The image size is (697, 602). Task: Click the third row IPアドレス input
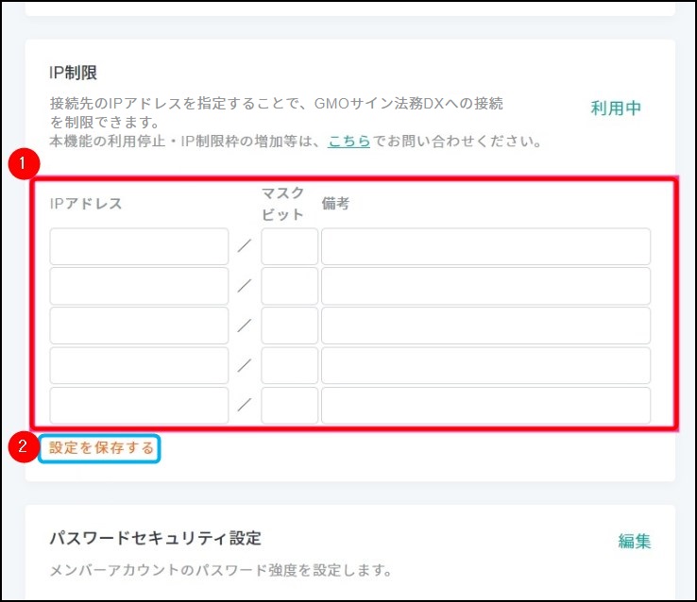tap(139, 326)
